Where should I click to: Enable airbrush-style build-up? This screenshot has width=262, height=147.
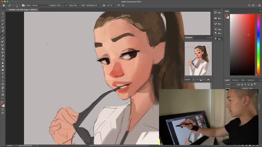(83, 5)
